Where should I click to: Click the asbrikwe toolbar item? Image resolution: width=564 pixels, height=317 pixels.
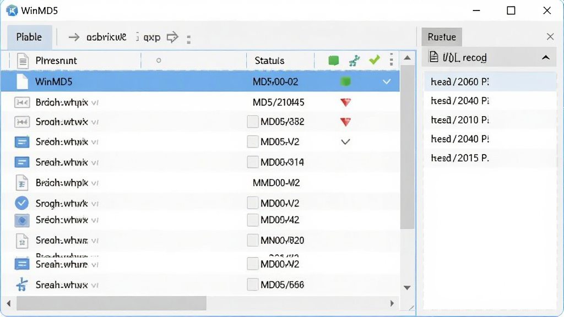pyautogui.click(x=106, y=37)
